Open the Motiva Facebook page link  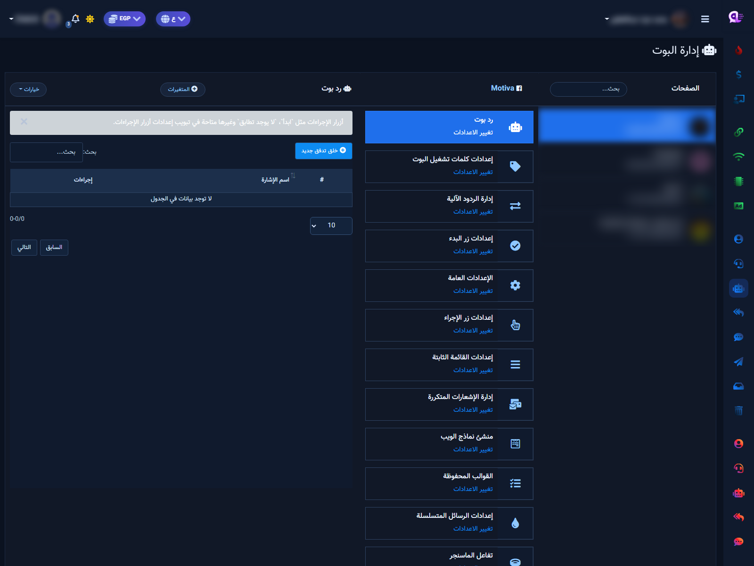point(507,88)
